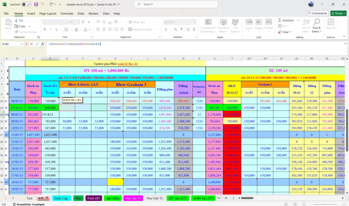This screenshot has width=349, height=206.
Task: Switch to the Daily Cap. sheet
Action: (61, 198)
